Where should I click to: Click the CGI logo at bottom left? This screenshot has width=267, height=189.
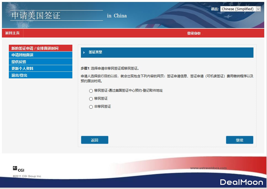click(x=18, y=168)
